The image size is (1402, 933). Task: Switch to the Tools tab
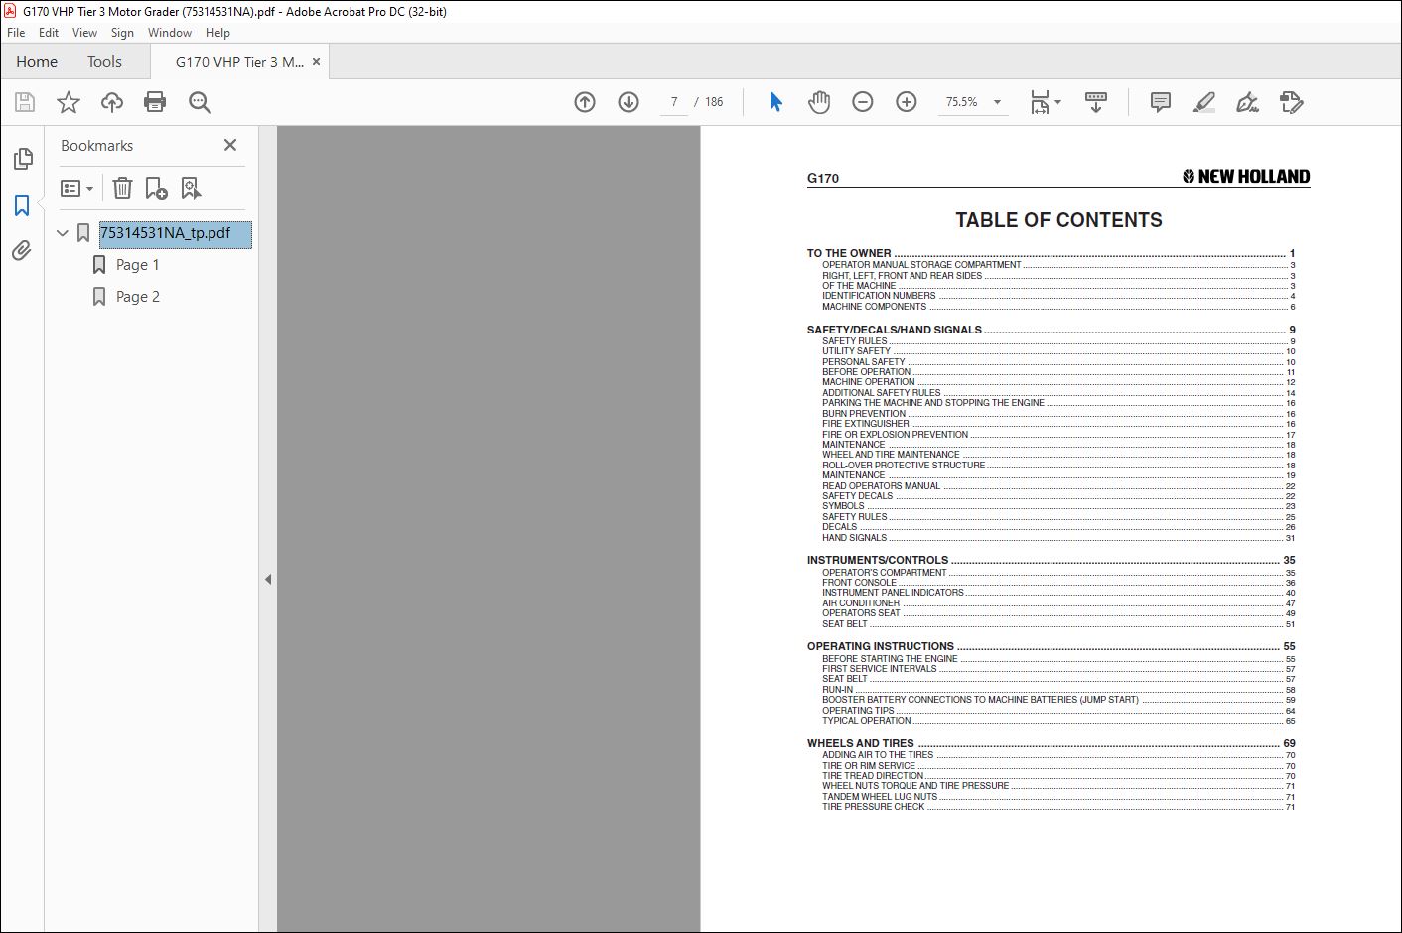(x=104, y=62)
